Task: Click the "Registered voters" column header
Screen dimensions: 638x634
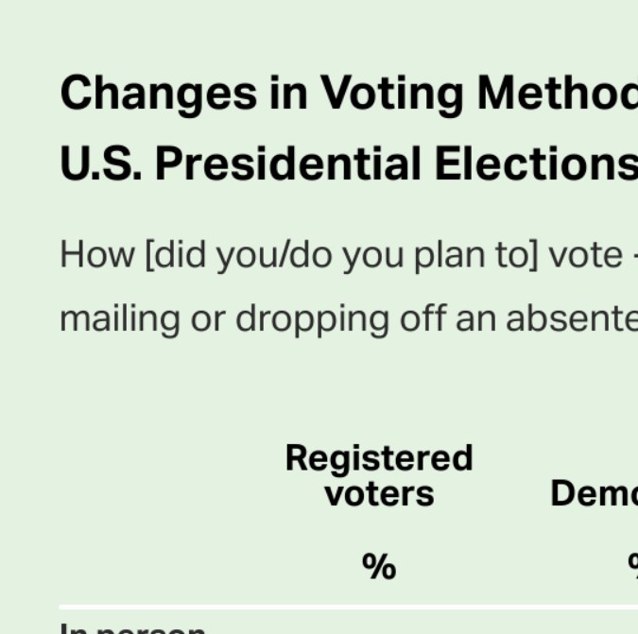Action: 379,475
